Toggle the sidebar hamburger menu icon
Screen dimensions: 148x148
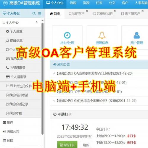[x=40, y=13]
